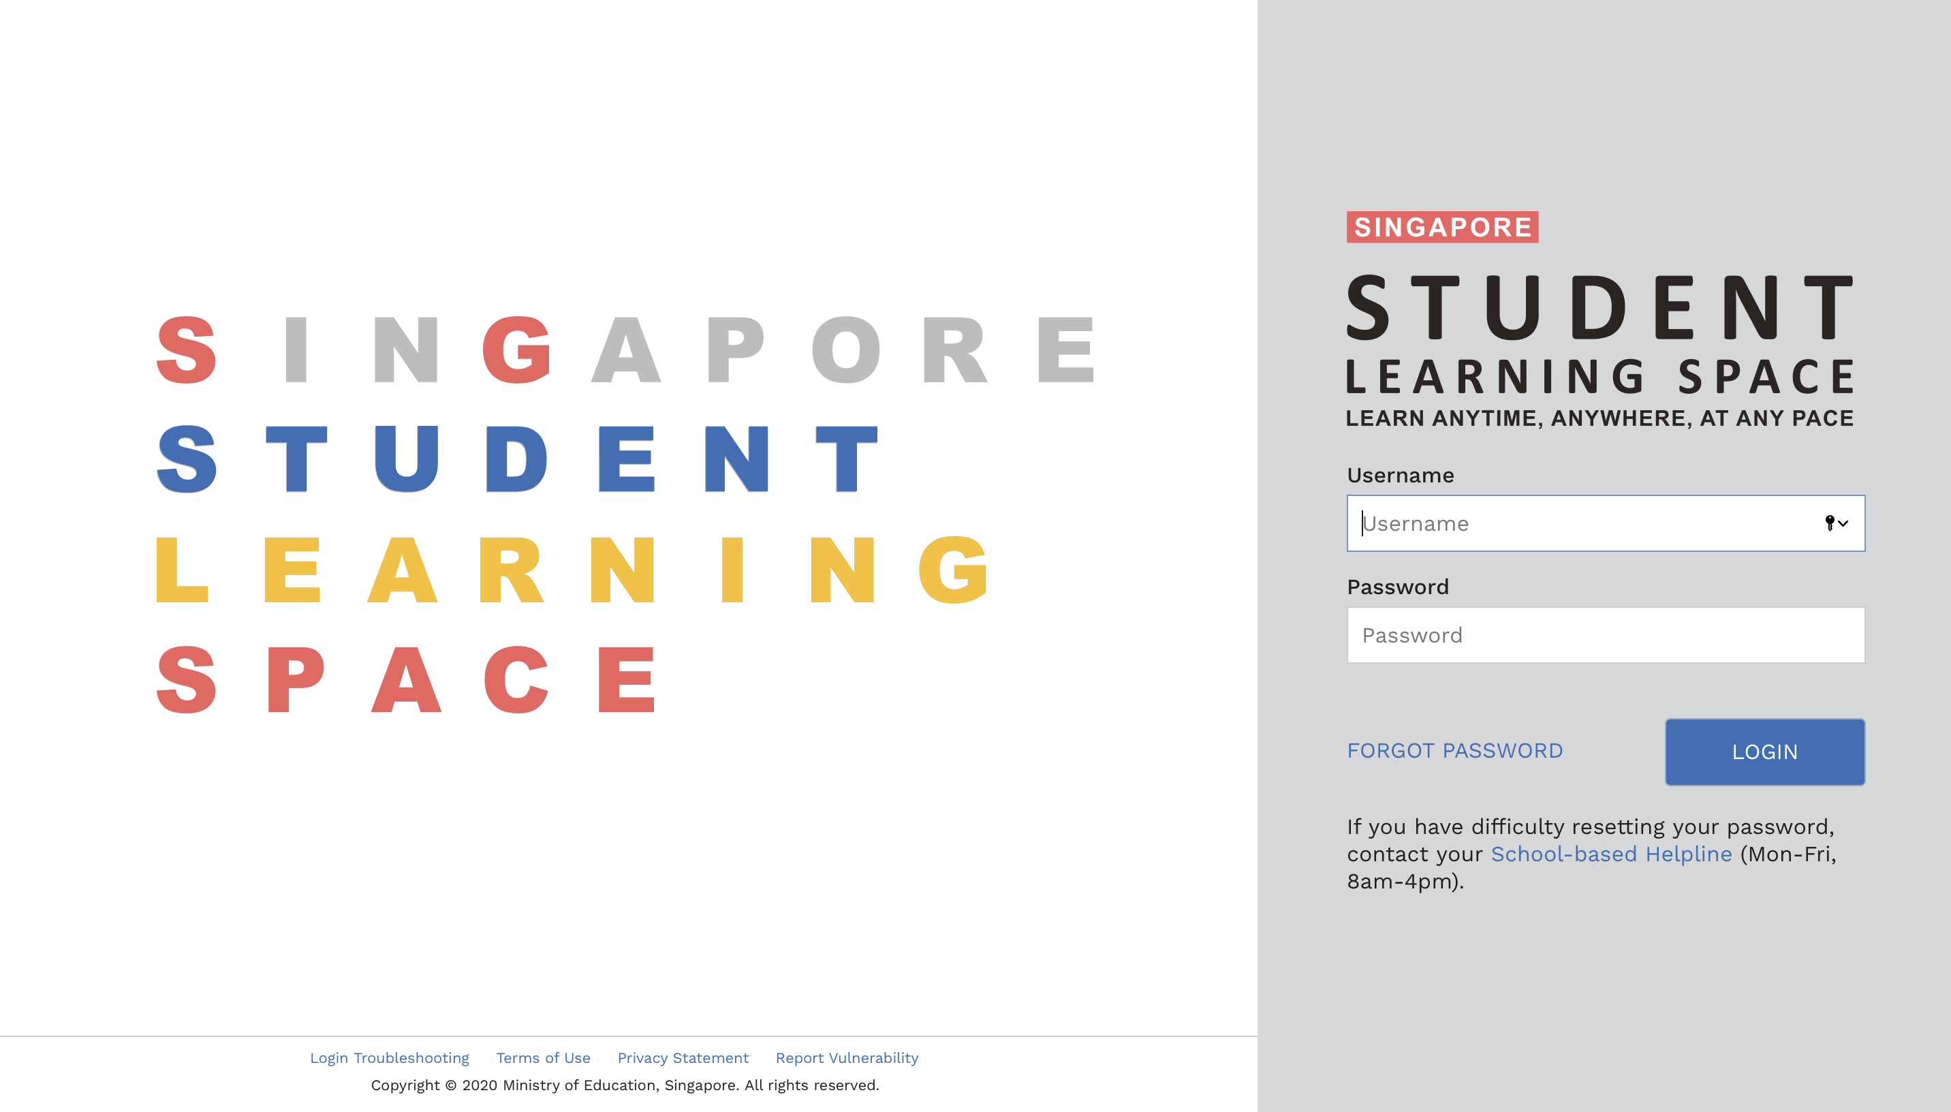Click the red SINGAPORE badge above STUDENT

click(1443, 227)
